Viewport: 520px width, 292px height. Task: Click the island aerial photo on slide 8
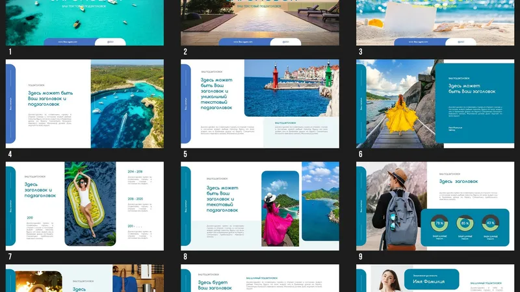coord(320,201)
